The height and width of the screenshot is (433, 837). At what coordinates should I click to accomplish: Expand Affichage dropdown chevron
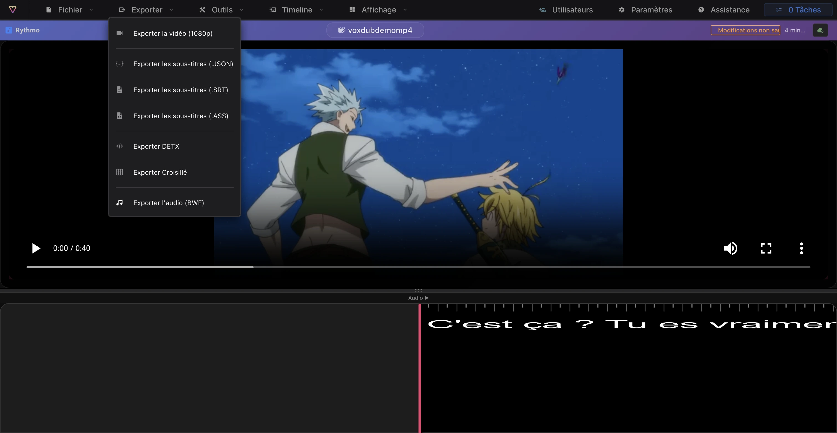[x=405, y=10]
